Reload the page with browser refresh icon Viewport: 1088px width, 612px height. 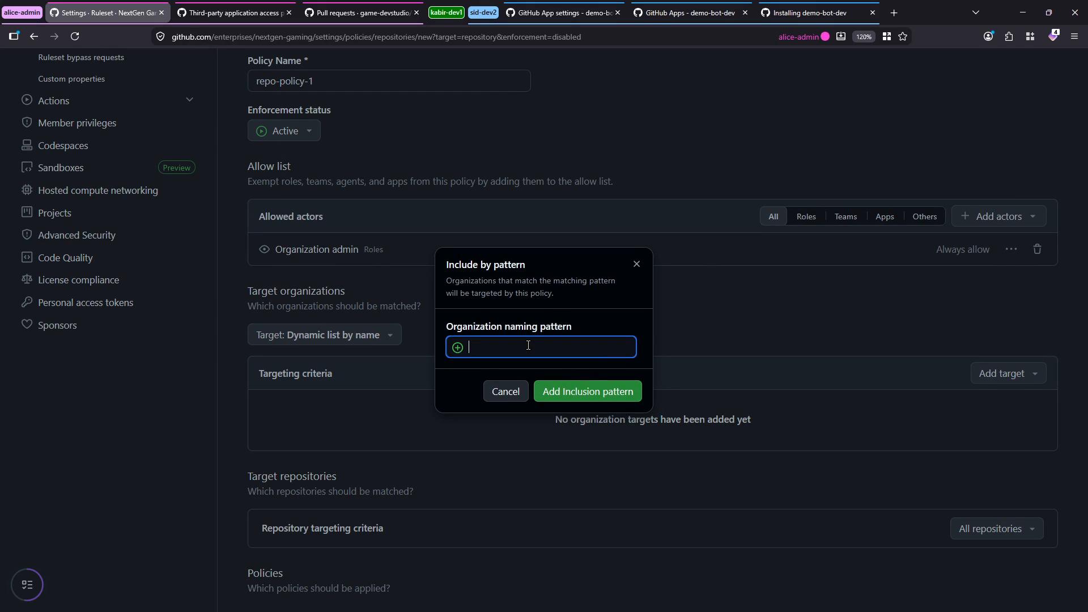[75, 37]
